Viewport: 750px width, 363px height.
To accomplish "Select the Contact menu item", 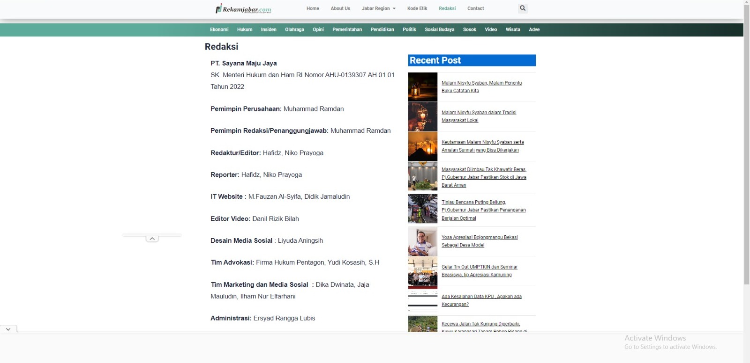I will point(475,8).
